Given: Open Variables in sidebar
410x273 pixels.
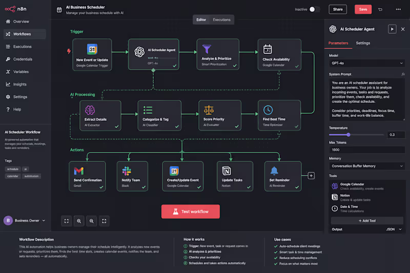Looking at the screenshot, I should (25, 72).
